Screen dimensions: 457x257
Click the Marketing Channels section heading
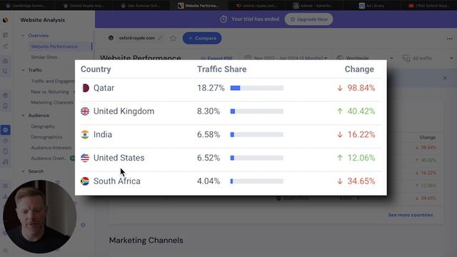tap(146, 241)
